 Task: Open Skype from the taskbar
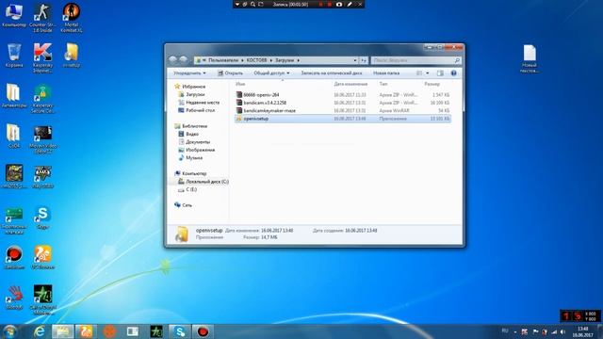180,331
